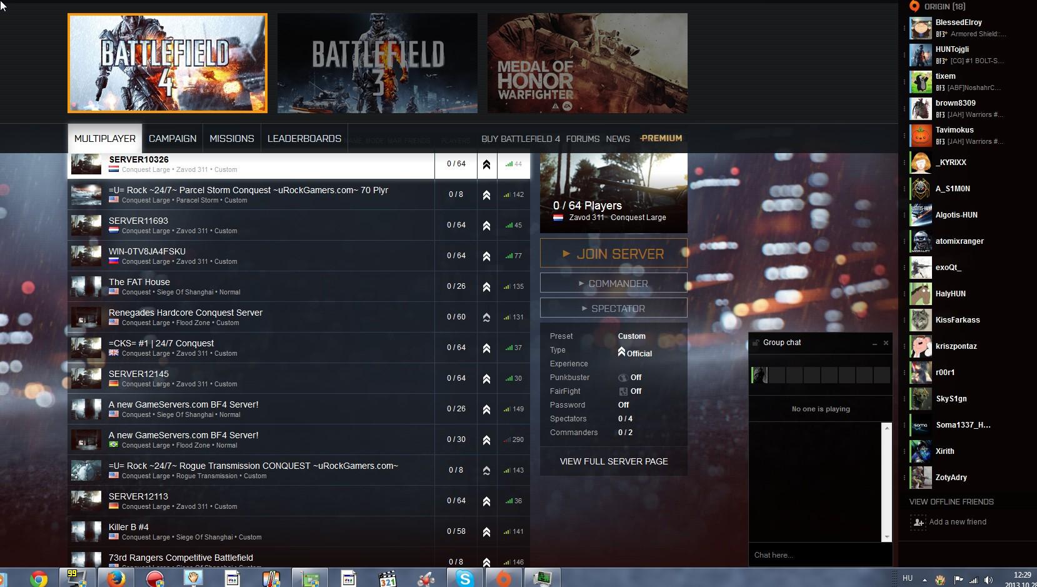Click the Spectator button
Viewport: 1037px width, 587px height.
point(614,308)
